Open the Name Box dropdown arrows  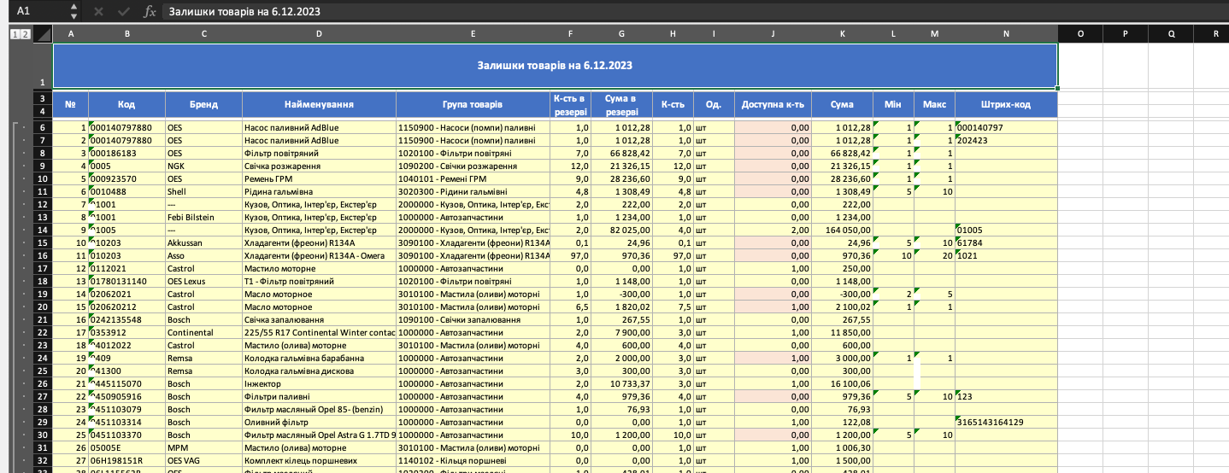pyautogui.click(x=73, y=12)
